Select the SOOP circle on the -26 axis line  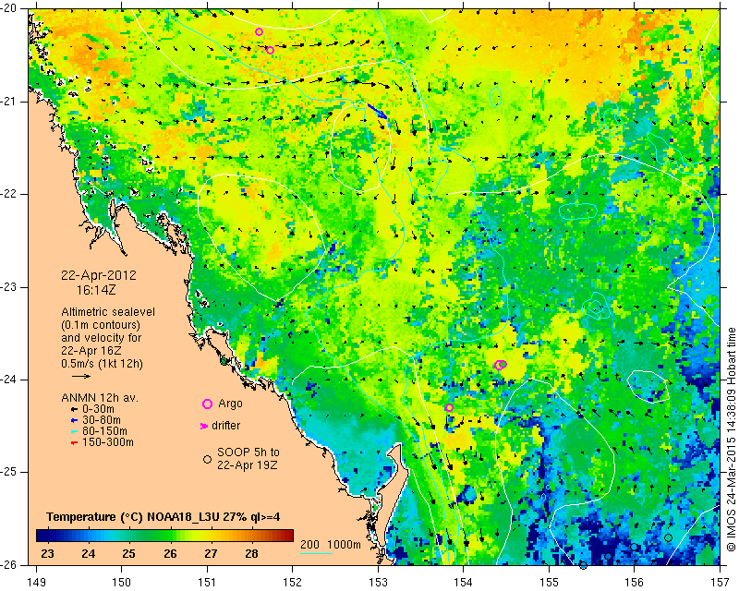point(583,565)
